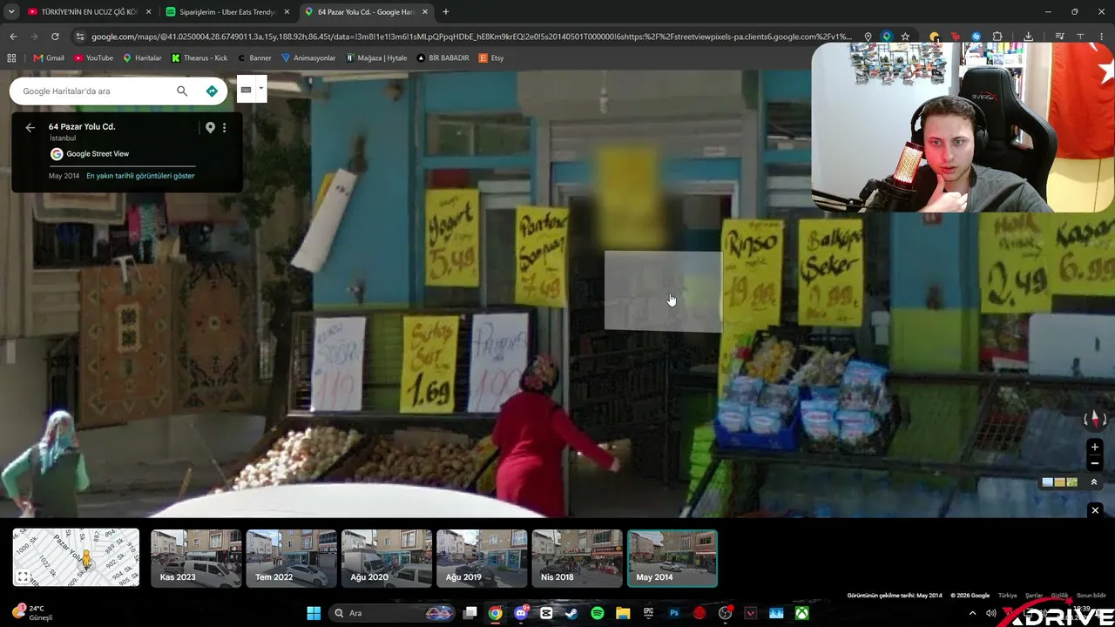Open the three-dot menu in the address panel

point(224,127)
